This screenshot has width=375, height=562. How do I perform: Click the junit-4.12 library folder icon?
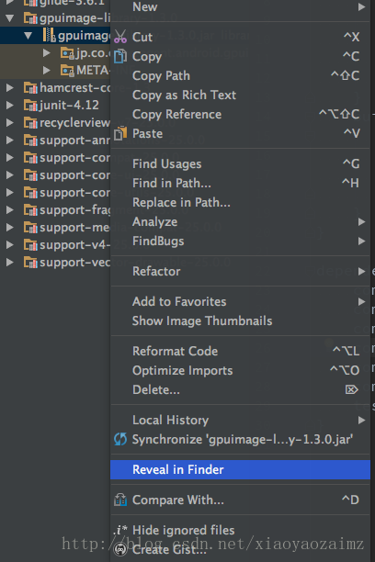click(x=30, y=106)
